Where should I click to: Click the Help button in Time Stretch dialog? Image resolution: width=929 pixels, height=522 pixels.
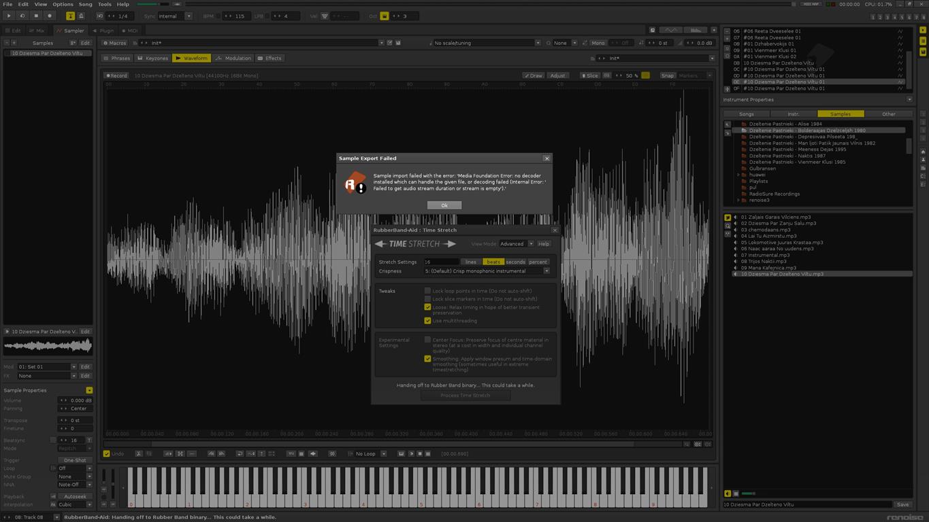[544, 244]
